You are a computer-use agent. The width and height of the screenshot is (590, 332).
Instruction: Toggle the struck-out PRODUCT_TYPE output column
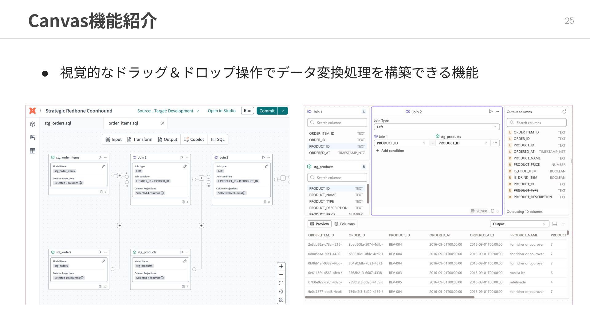click(526, 191)
